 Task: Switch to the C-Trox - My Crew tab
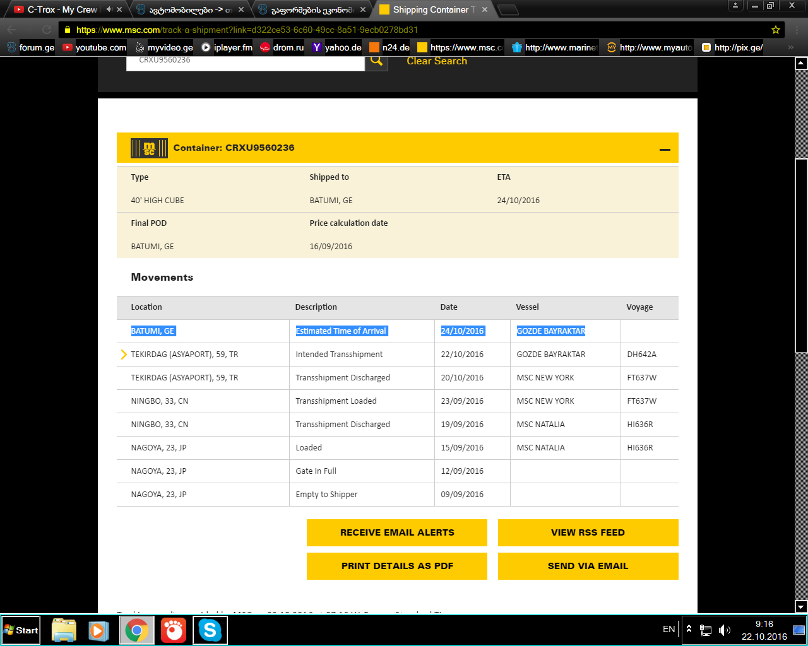(62, 9)
